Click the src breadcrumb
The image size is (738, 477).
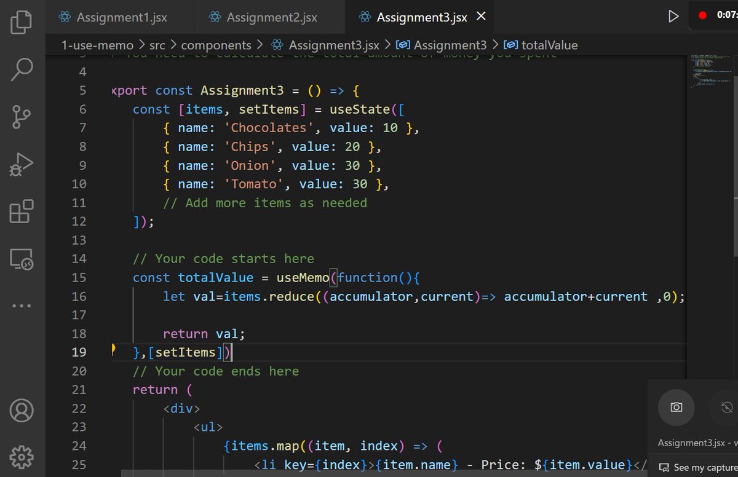click(158, 45)
